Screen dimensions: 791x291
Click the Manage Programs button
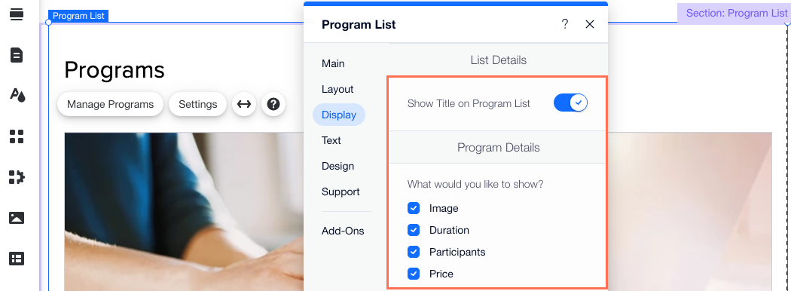click(x=111, y=104)
